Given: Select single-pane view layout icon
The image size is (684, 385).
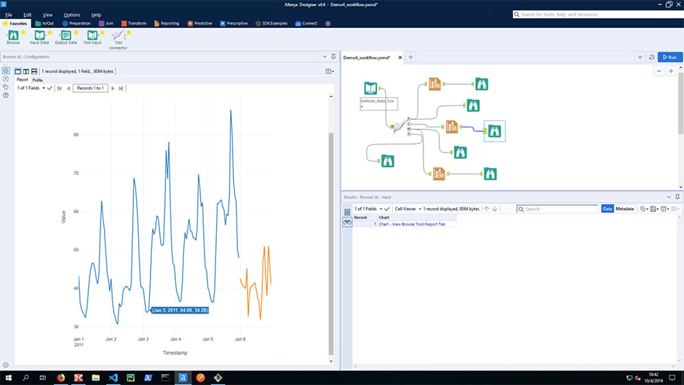Looking at the screenshot, I should (x=18, y=71).
